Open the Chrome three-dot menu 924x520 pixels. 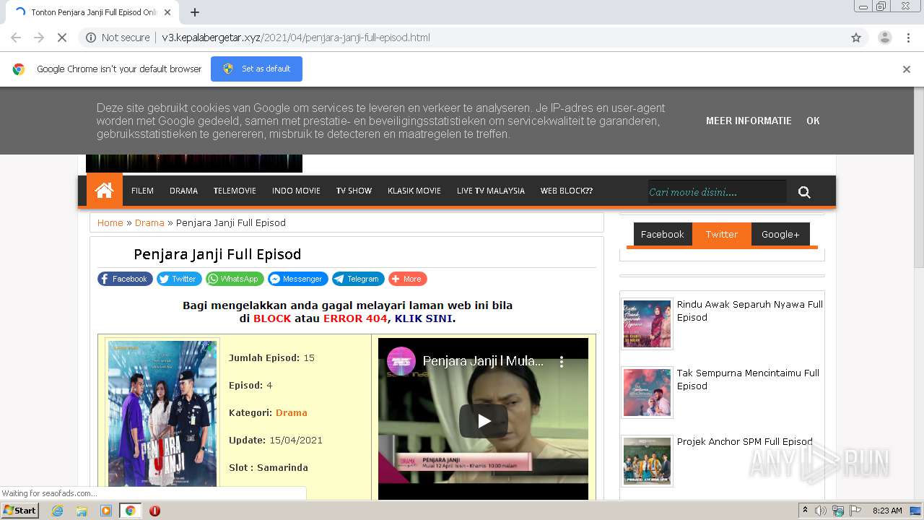pos(908,38)
